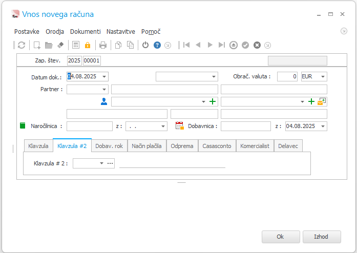357x253 pixels.
Task: Open the Datum dok. date dropdown
Action: click(x=104, y=76)
